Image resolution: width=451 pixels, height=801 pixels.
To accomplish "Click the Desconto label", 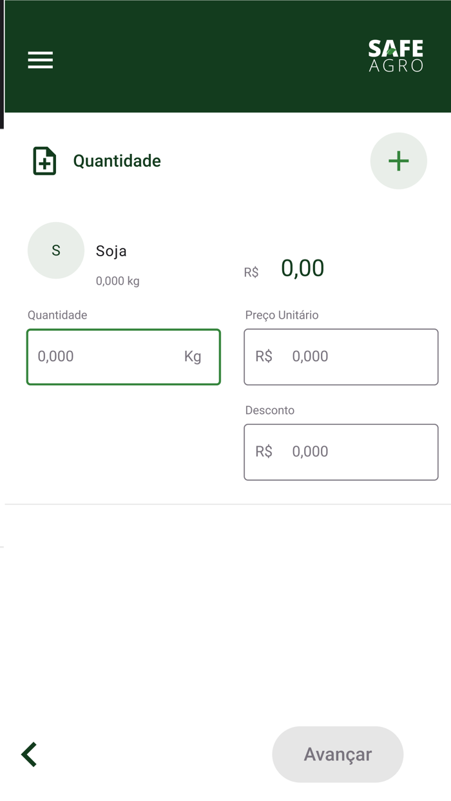I will coord(269,410).
